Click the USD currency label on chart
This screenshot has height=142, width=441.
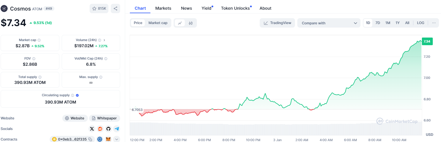pos(430,134)
